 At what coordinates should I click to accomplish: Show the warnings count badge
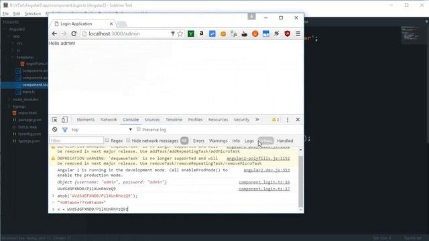tap(275, 120)
